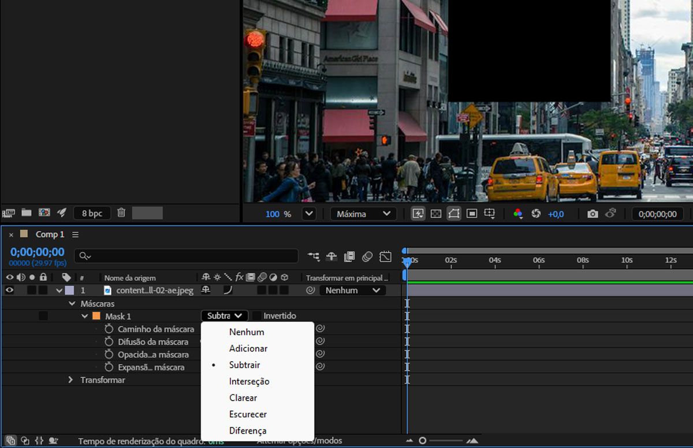This screenshot has width=693, height=448.
Task: Expand the Transformar property group
Action: click(71, 380)
